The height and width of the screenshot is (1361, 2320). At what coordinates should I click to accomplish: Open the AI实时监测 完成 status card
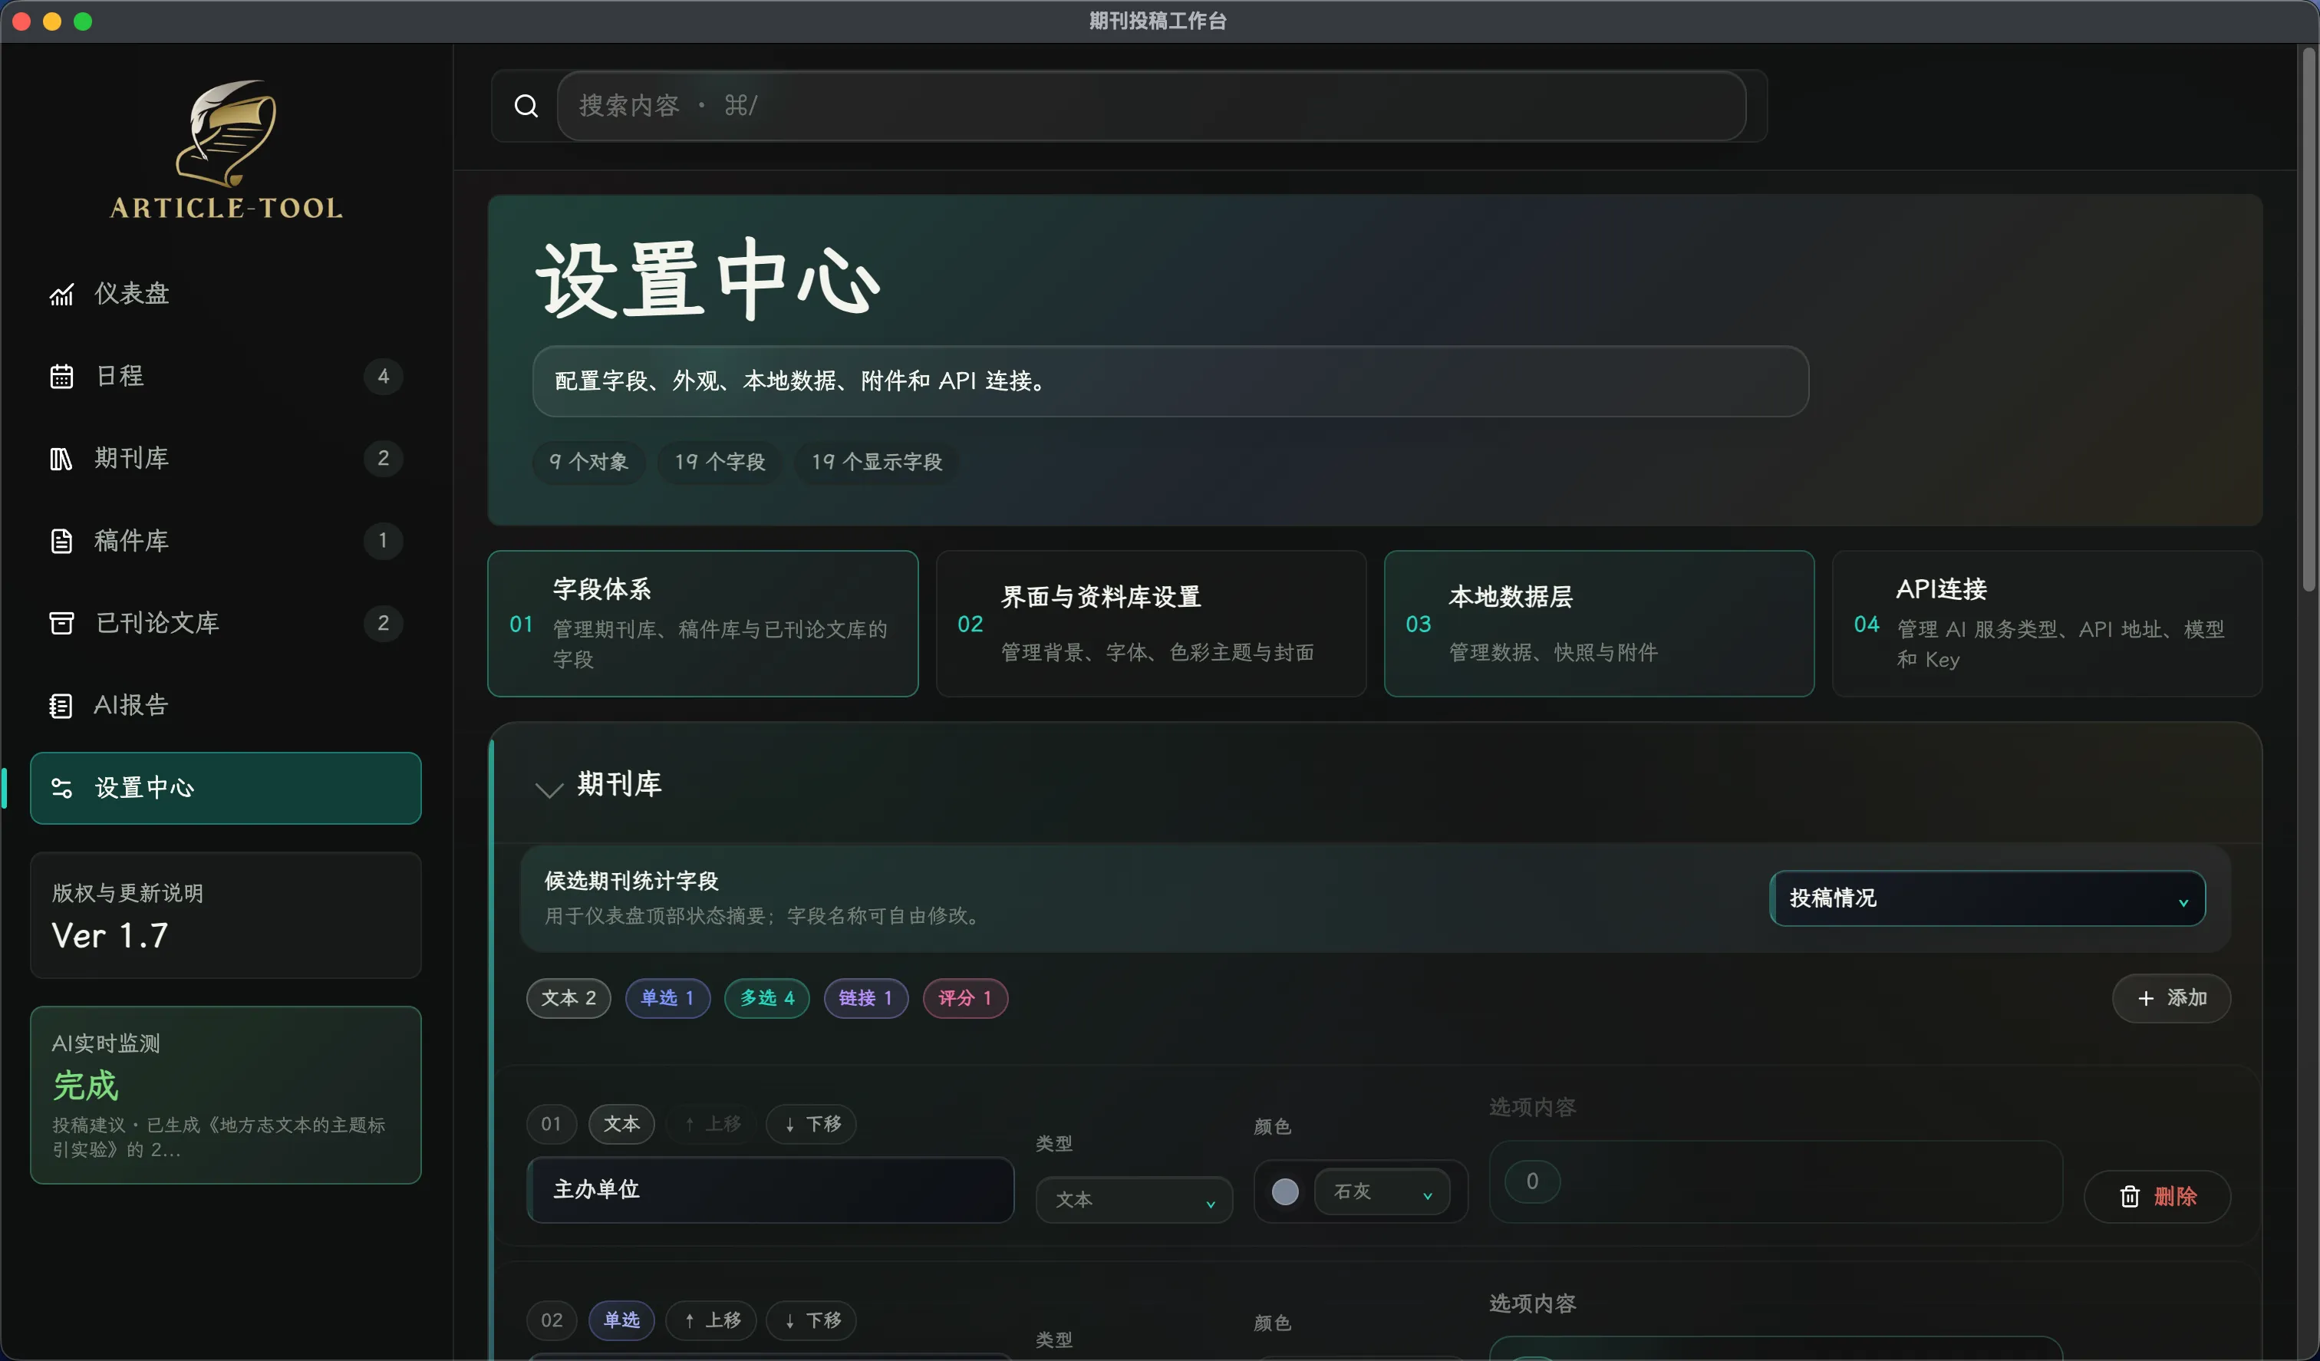[x=226, y=1095]
